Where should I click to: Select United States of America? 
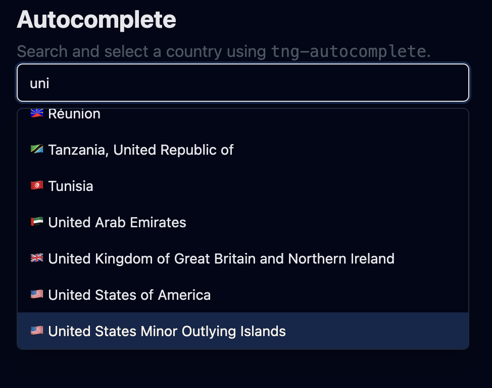pos(129,295)
